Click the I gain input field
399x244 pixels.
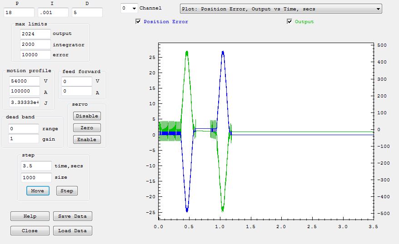pyautogui.click(x=53, y=13)
